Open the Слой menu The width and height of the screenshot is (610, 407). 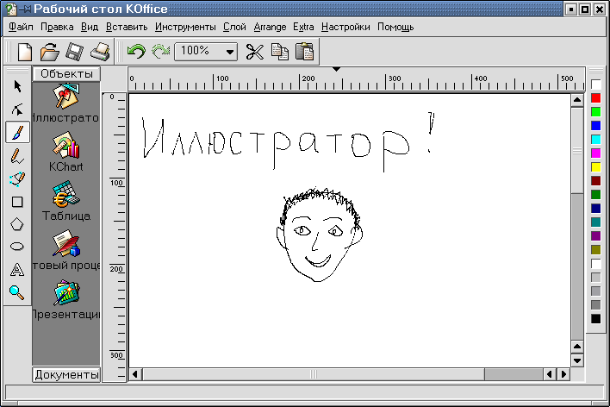tap(233, 27)
